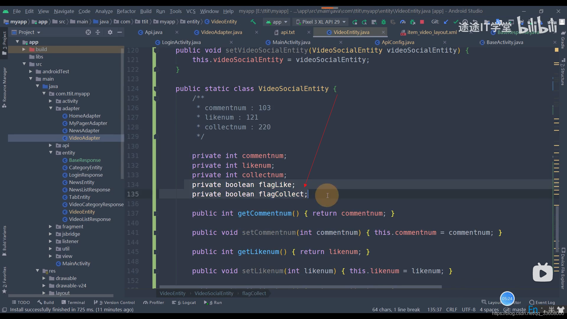Image resolution: width=567 pixels, height=319 pixels.
Task: Toggle the Resource Manager side panel
Action: tap(4, 87)
